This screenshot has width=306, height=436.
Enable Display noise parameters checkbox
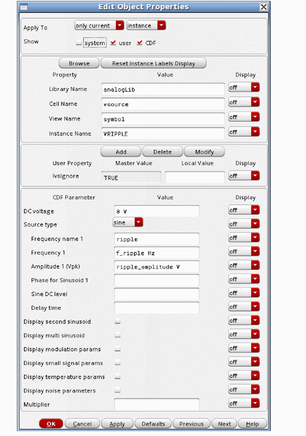point(118,390)
